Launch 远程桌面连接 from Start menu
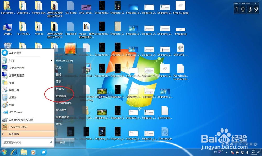The image size is (262, 156). (x=28, y=75)
